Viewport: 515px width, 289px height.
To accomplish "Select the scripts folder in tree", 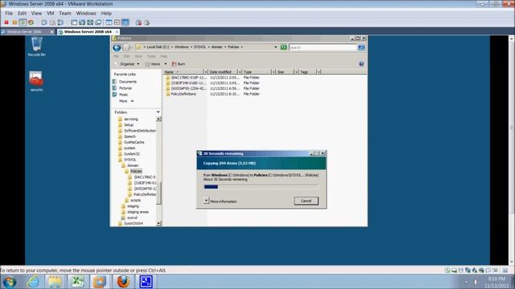I will pyautogui.click(x=133, y=200).
